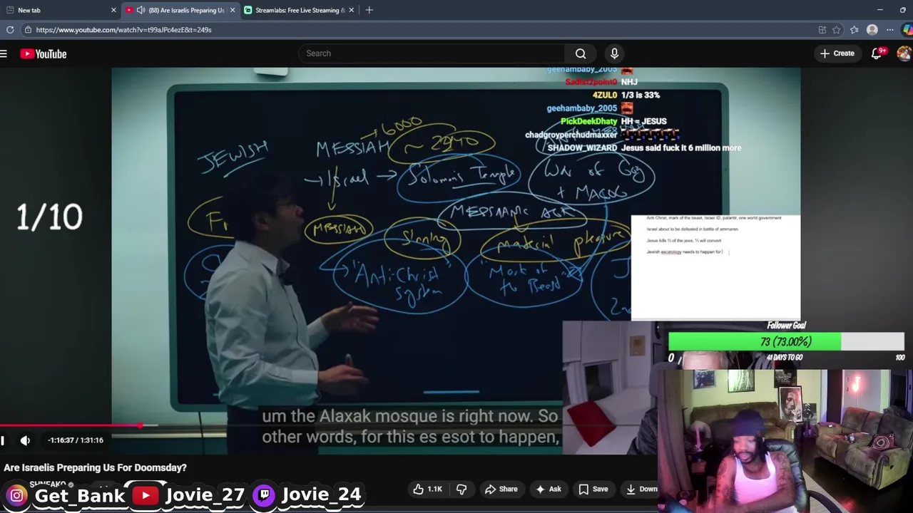Image resolution: width=913 pixels, height=513 pixels.
Task: Dislike the video
Action: point(461,489)
